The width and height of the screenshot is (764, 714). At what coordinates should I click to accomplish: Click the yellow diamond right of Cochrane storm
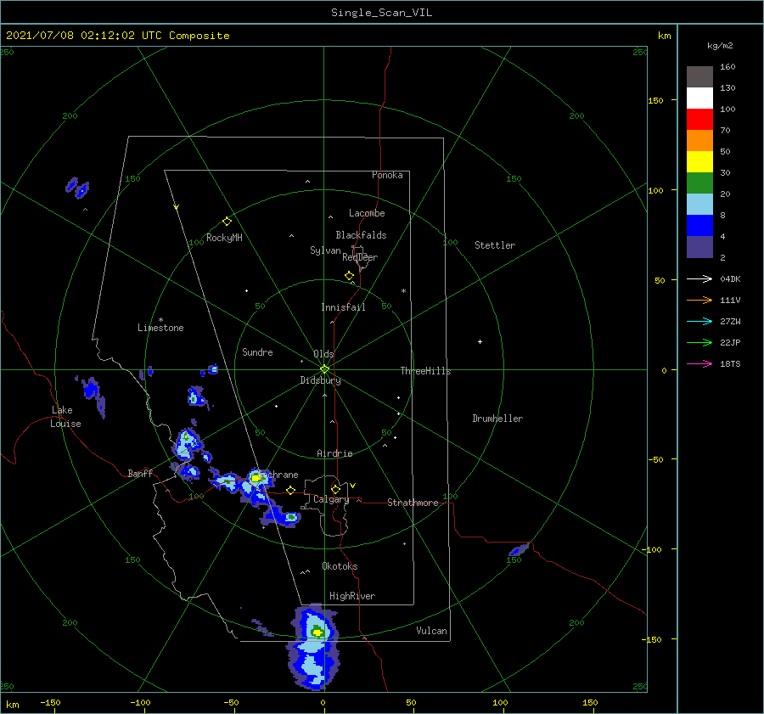[291, 490]
